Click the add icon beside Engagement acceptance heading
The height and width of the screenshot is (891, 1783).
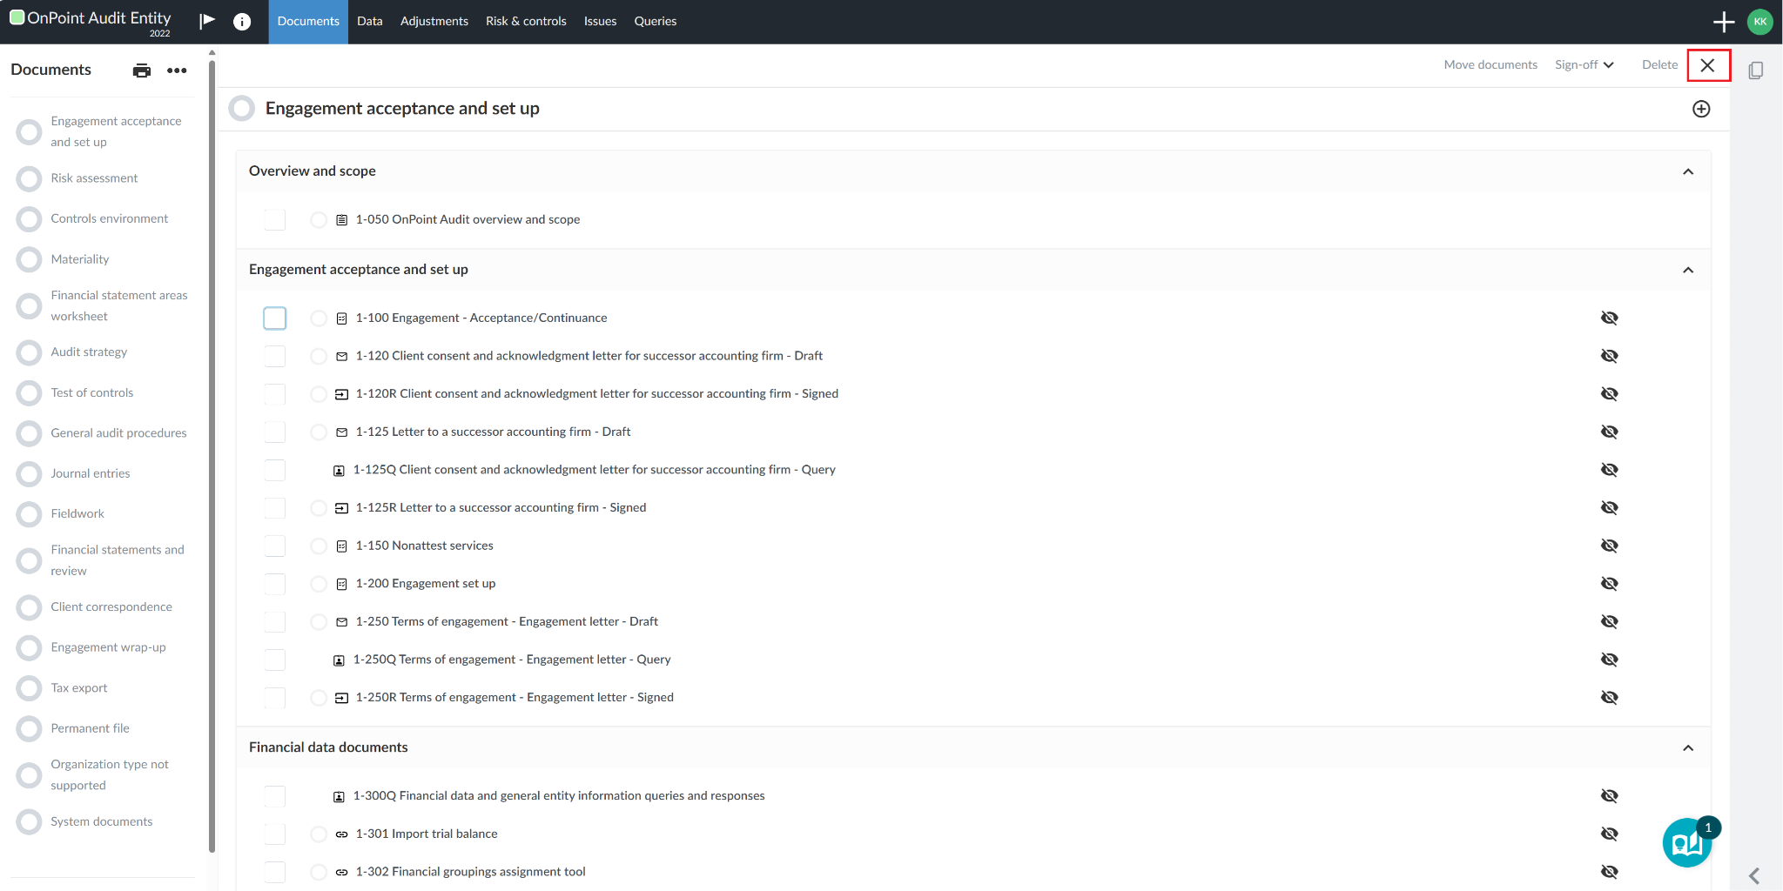[x=1701, y=109]
